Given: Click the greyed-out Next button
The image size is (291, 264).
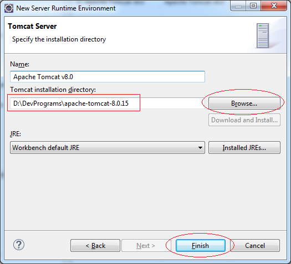Looking at the screenshot, I should tap(145, 246).
